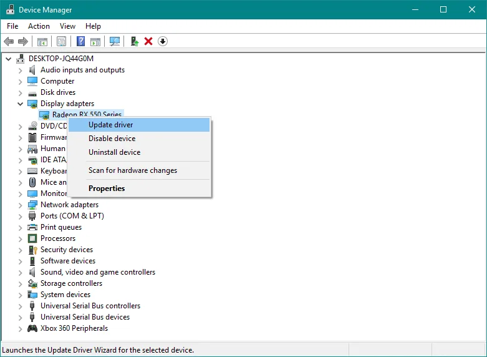
Task: Open the View menu
Action: [67, 26]
